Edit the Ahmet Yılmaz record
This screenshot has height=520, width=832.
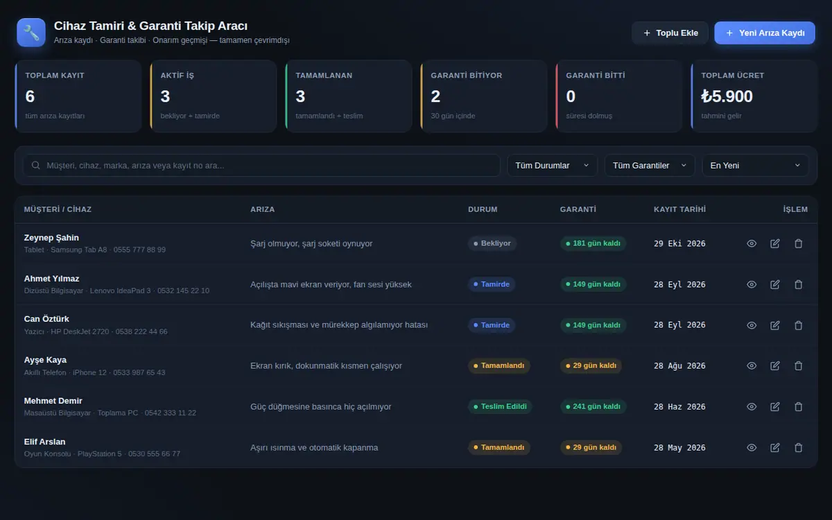(775, 284)
